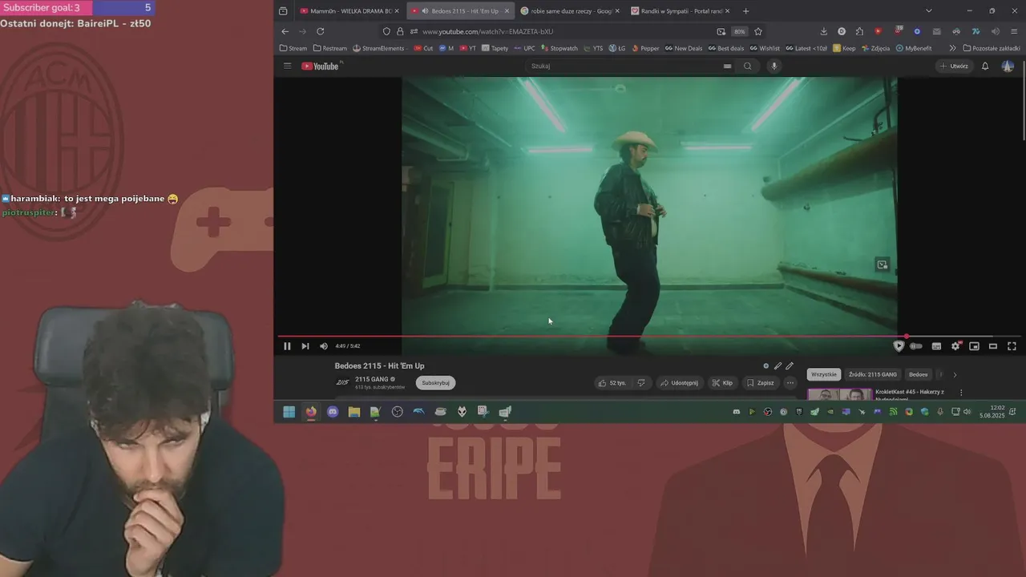Dislike the Bedoes video
The width and height of the screenshot is (1026, 577).
tap(640, 383)
